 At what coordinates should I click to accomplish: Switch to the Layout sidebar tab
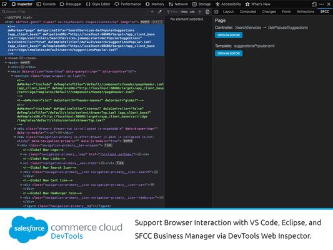[228, 12]
